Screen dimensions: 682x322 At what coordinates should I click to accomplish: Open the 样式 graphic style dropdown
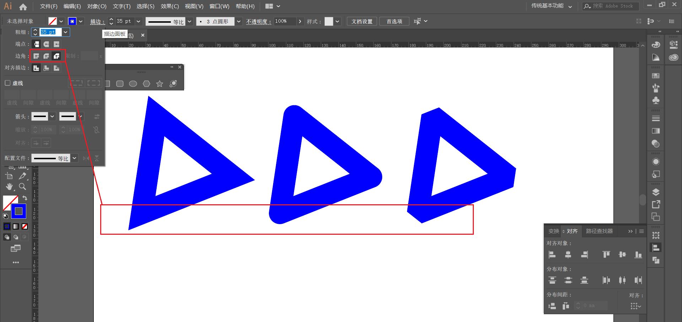[337, 21]
